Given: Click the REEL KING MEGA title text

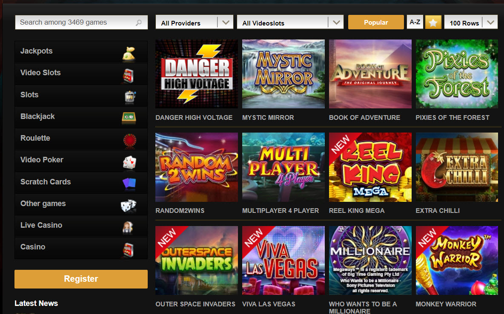Looking at the screenshot, I should pos(357,211).
